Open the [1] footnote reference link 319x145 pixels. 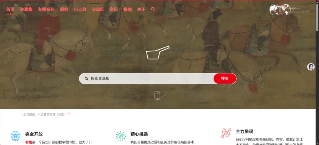69,114
